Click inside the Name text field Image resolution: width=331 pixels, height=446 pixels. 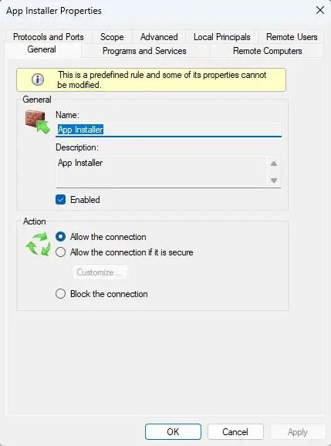click(x=168, y=130)
